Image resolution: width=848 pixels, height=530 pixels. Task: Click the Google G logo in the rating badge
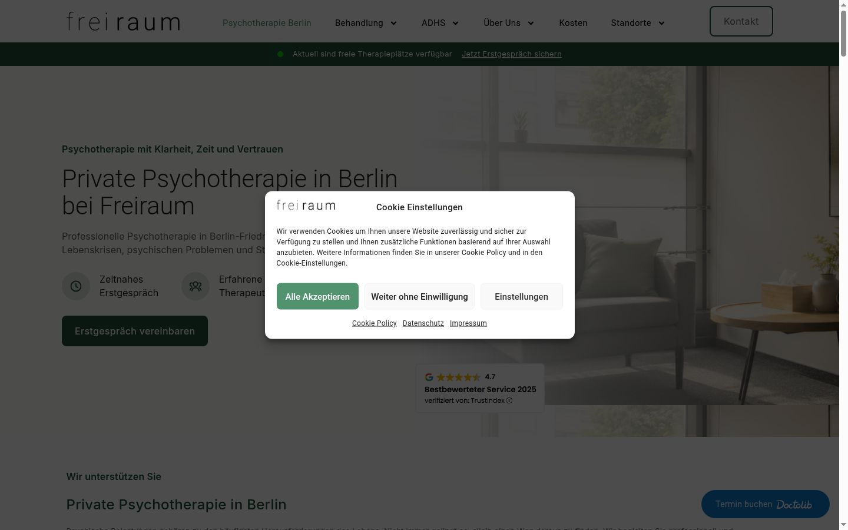coord(429,377)
